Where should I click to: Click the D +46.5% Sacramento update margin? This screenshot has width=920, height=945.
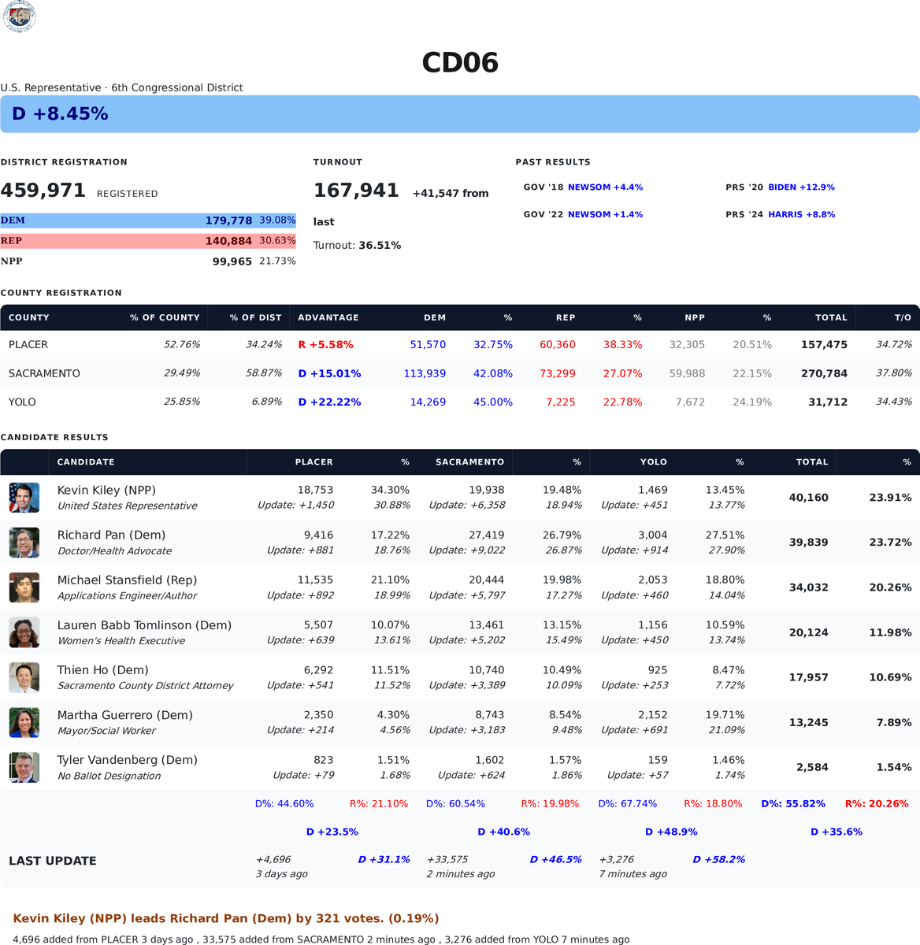click(x=555, y=859)
